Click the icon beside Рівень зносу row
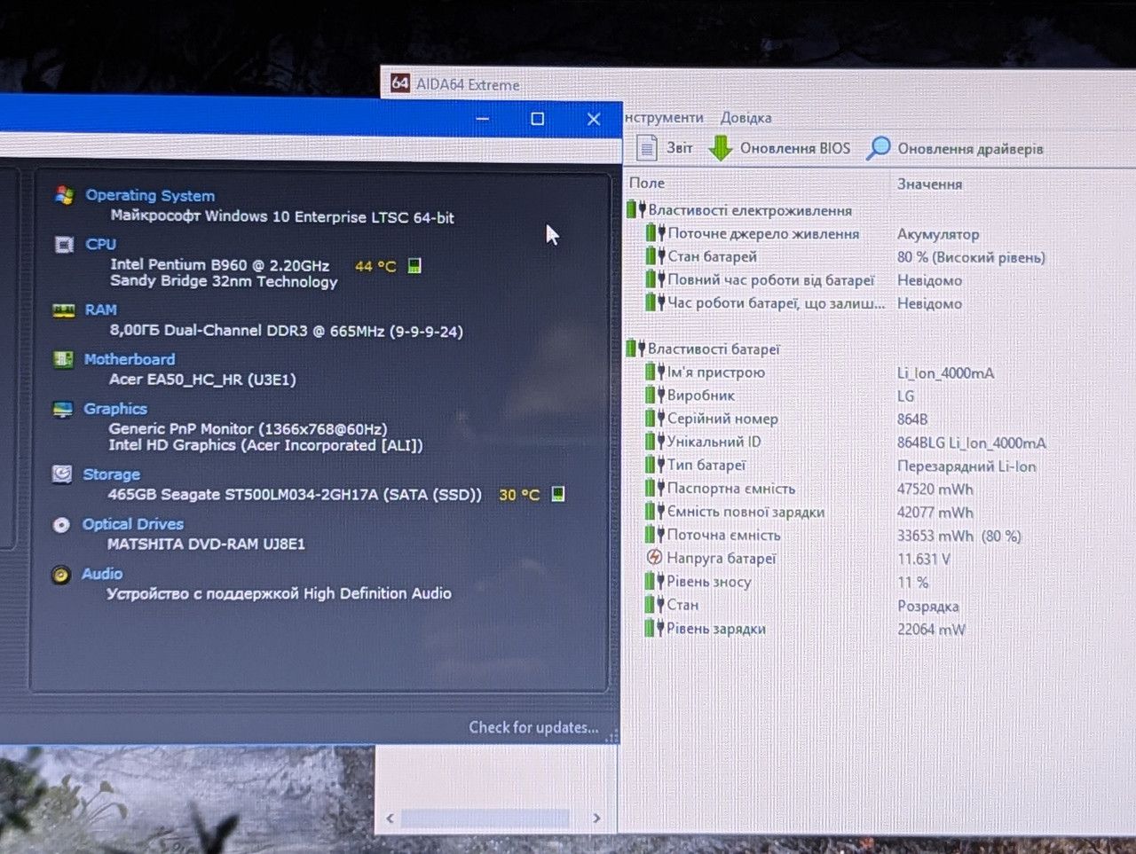1136x854 pixels. [x=654, y=581]
